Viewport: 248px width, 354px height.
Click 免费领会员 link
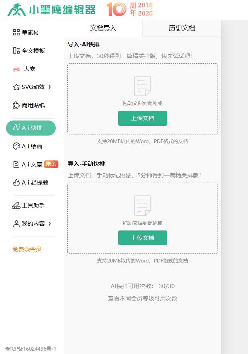[x=27, y=249]
